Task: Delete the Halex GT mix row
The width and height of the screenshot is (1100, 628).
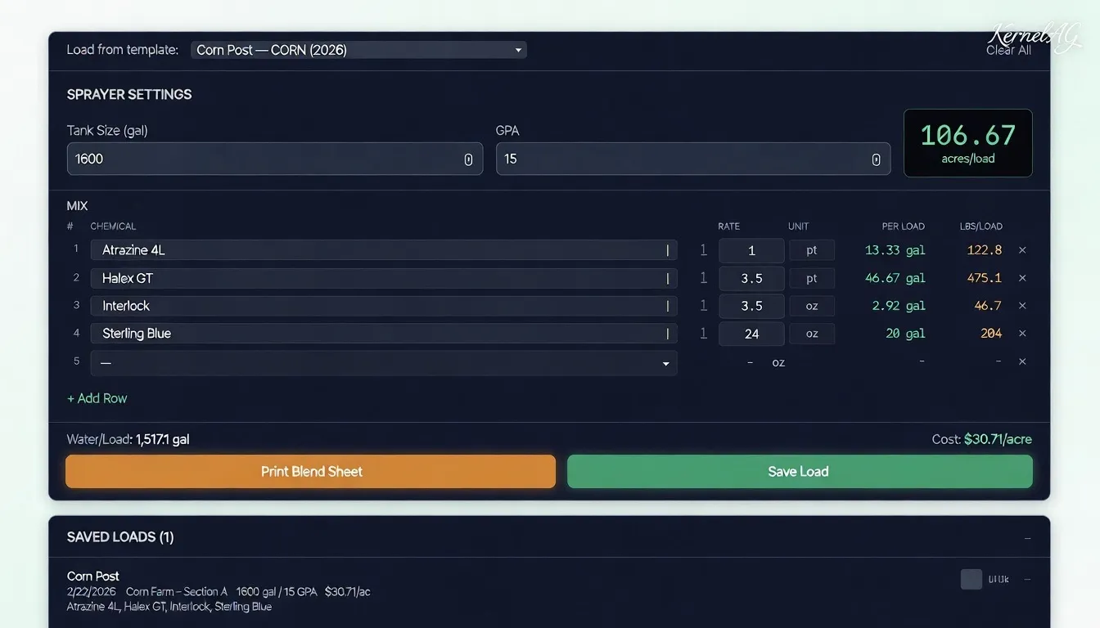Action: tap(1022, 278)
